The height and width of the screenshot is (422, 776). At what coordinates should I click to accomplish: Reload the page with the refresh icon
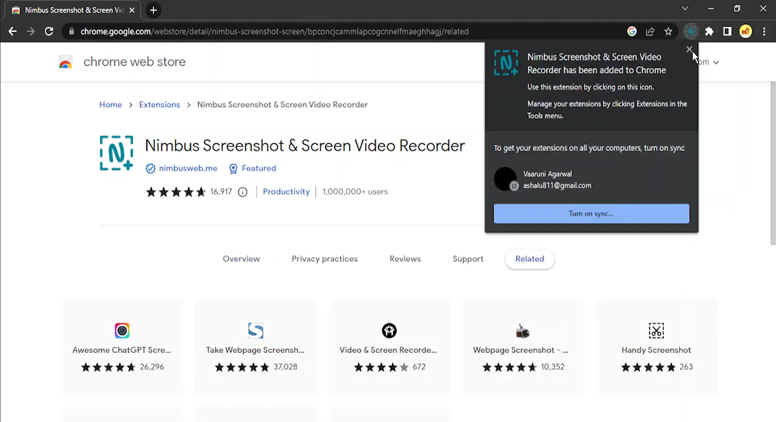(49, 31)
